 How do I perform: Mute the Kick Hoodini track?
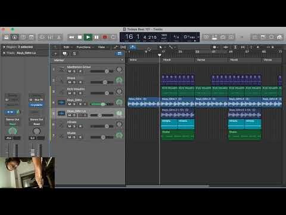click(70, 93)
